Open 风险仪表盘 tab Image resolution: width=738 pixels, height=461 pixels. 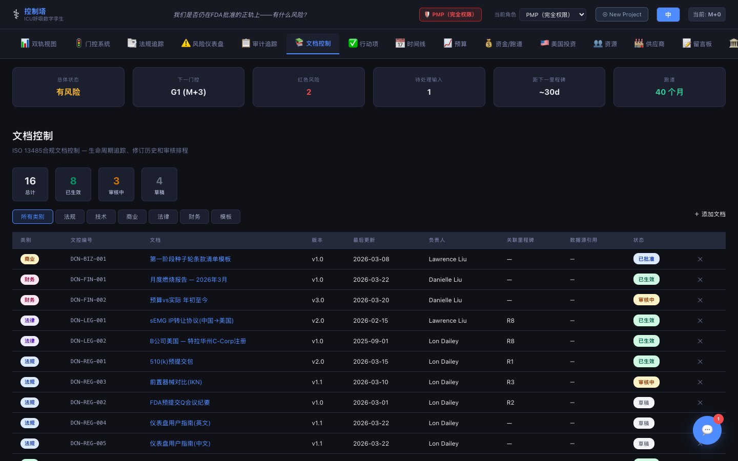point(202,44)
